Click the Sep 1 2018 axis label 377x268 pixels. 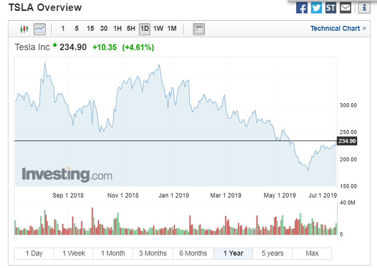pos(68,196)
